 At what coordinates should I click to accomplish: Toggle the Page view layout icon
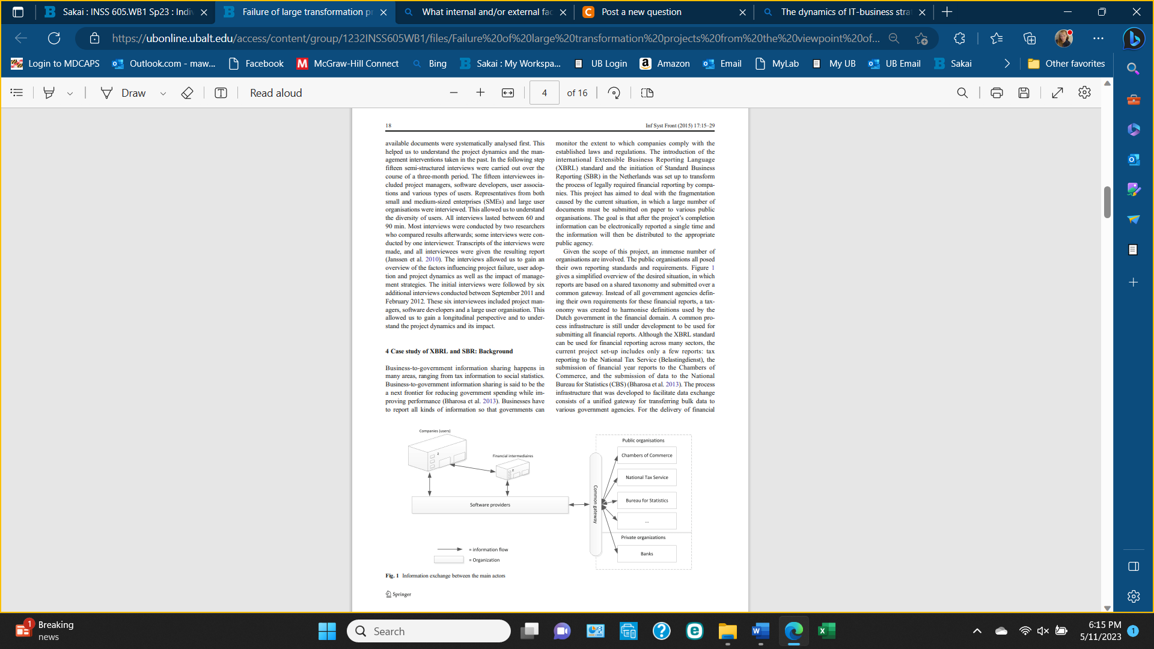click(x=647, y=93)
